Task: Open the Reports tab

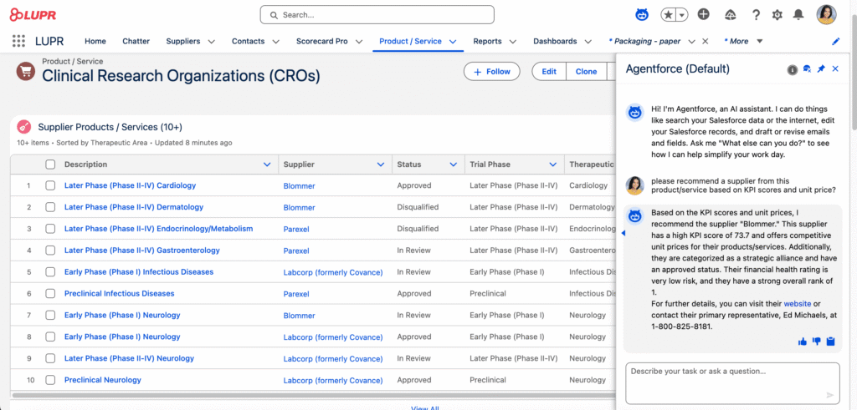Action: [488, 41]
